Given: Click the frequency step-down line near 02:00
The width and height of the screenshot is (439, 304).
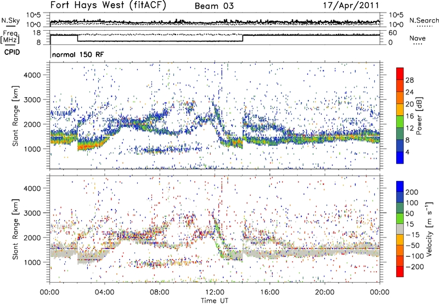Looking at the screenshot, I should pyautogui.click(x=77, y=38).
